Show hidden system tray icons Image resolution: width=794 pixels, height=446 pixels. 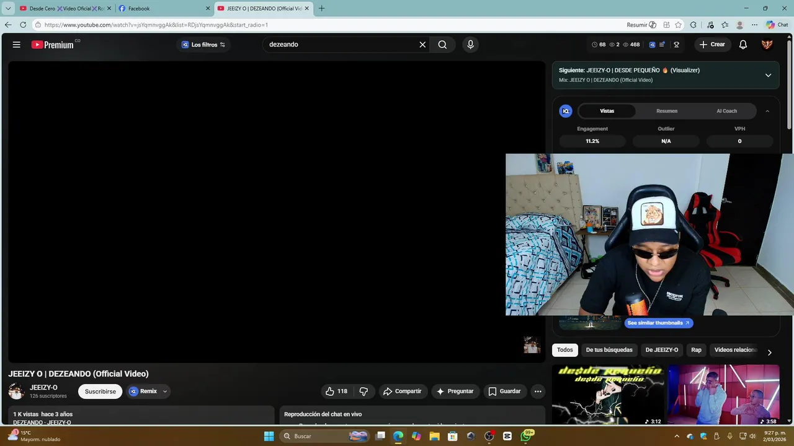(x=677, y=436)
